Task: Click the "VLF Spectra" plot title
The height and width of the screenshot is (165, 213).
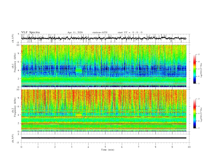Action: 30,32
